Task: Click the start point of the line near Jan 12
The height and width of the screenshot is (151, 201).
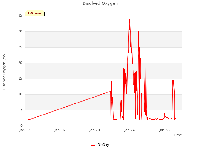Action: click(28, 119)
